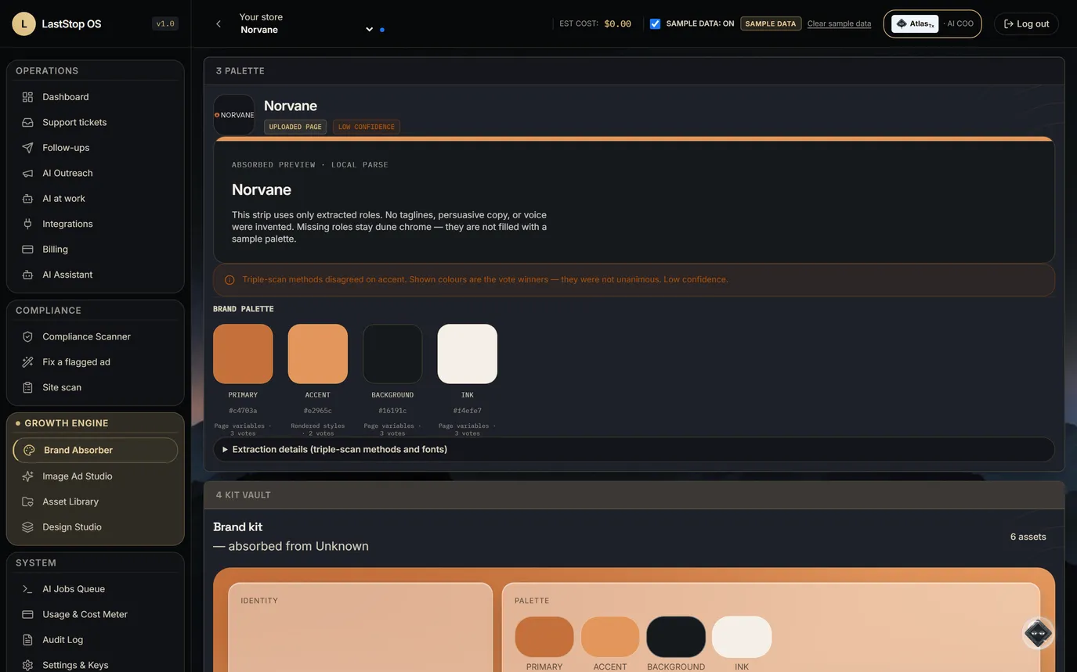Select the AI Outreach megaphone icon

[x=27, y=173]
